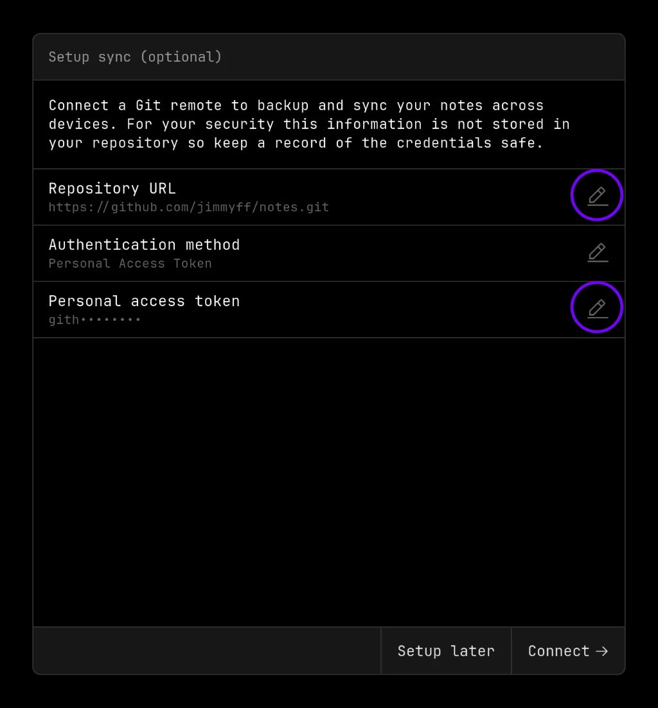Click the Setup sync (optional) header
The height and width of the screenshot is (708, 658).
(x=135, y=56)
